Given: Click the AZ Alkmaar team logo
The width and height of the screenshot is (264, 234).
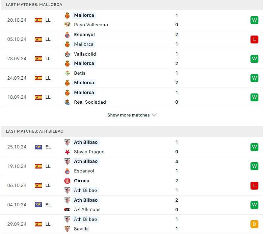Looking at the screenshot, I should 67,209.
